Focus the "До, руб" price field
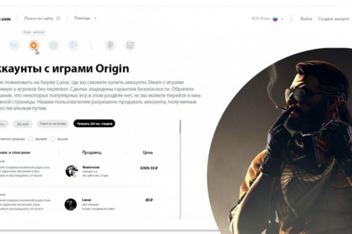Viewport: 352px width, 234px height. [22, 124]
